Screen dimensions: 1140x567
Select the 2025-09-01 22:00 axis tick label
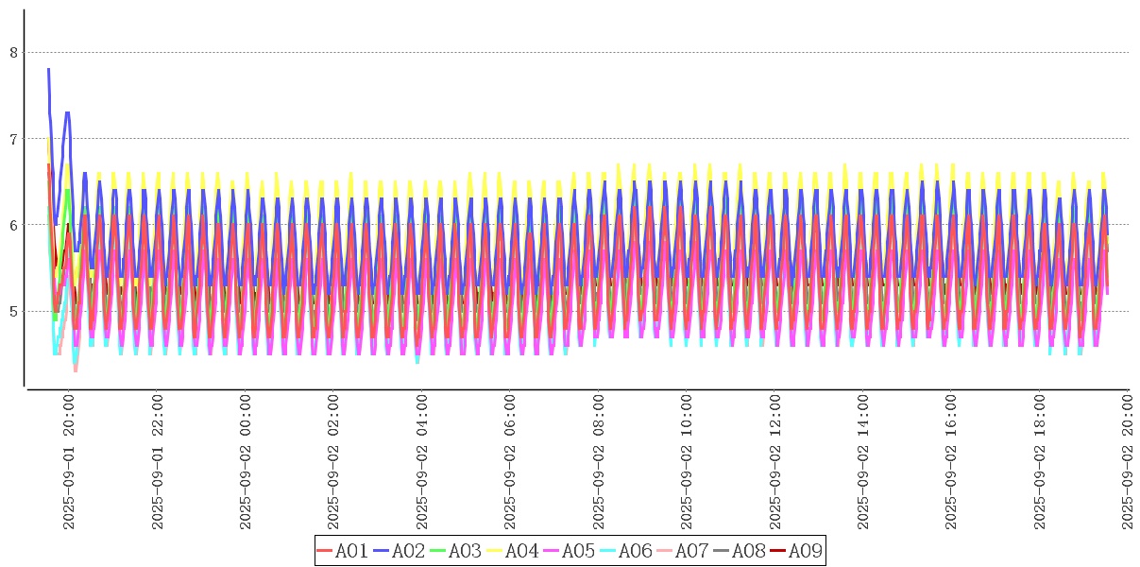point(158,461)
